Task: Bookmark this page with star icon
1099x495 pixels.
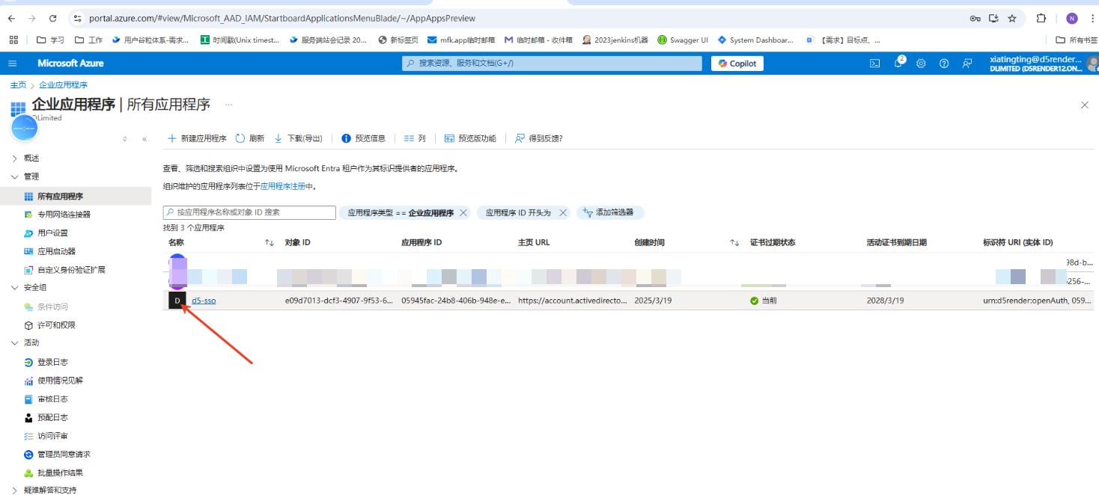Action: (x=1012, y=18)
